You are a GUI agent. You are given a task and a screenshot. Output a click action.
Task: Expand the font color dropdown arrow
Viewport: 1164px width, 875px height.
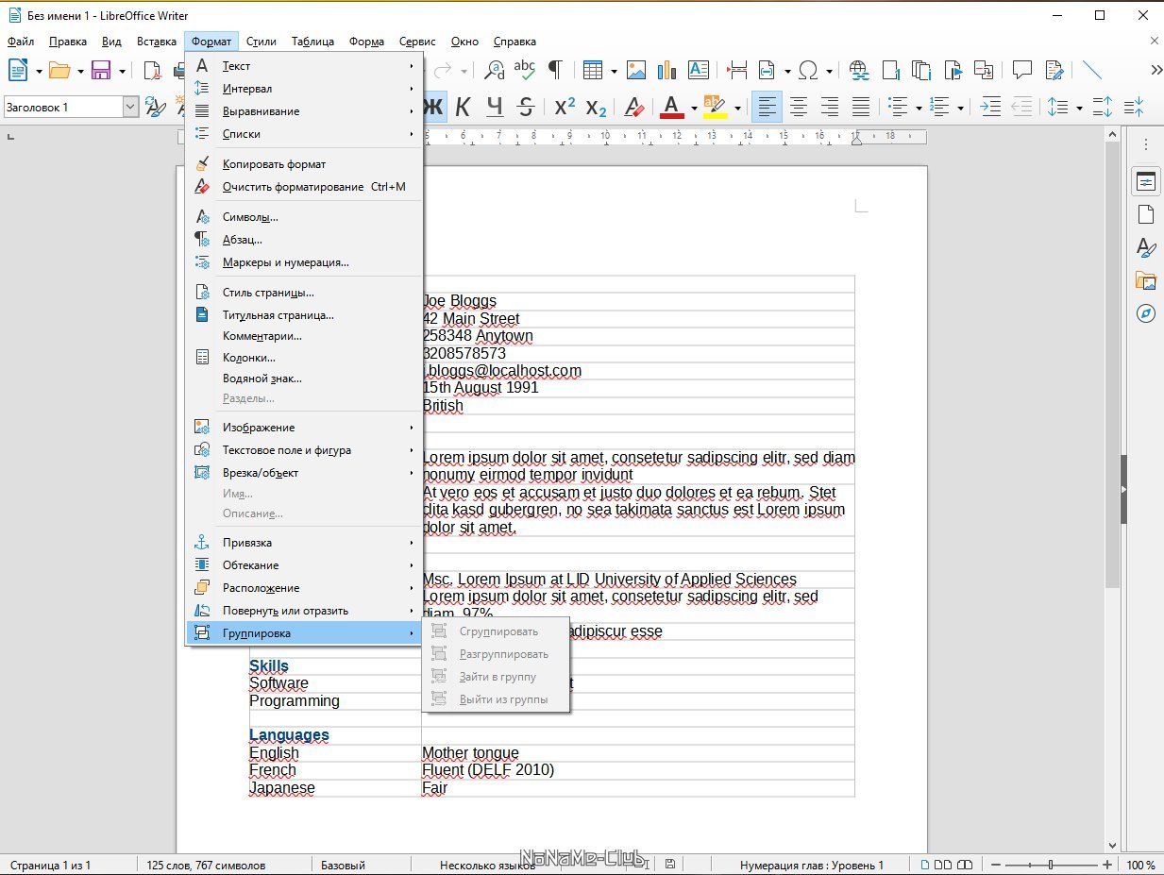[x=694, y=108]
